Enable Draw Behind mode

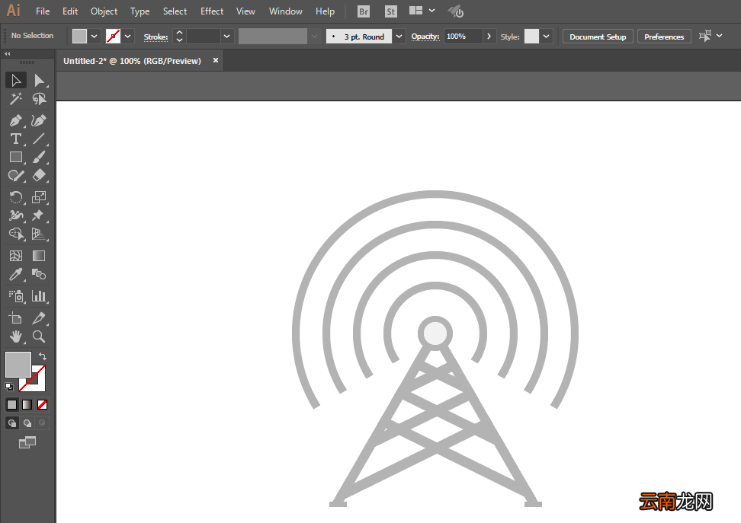pyautogui.click(x=27, y=423)
